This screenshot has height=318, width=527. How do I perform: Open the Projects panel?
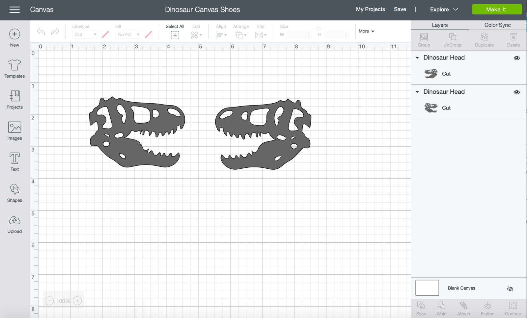14,100
